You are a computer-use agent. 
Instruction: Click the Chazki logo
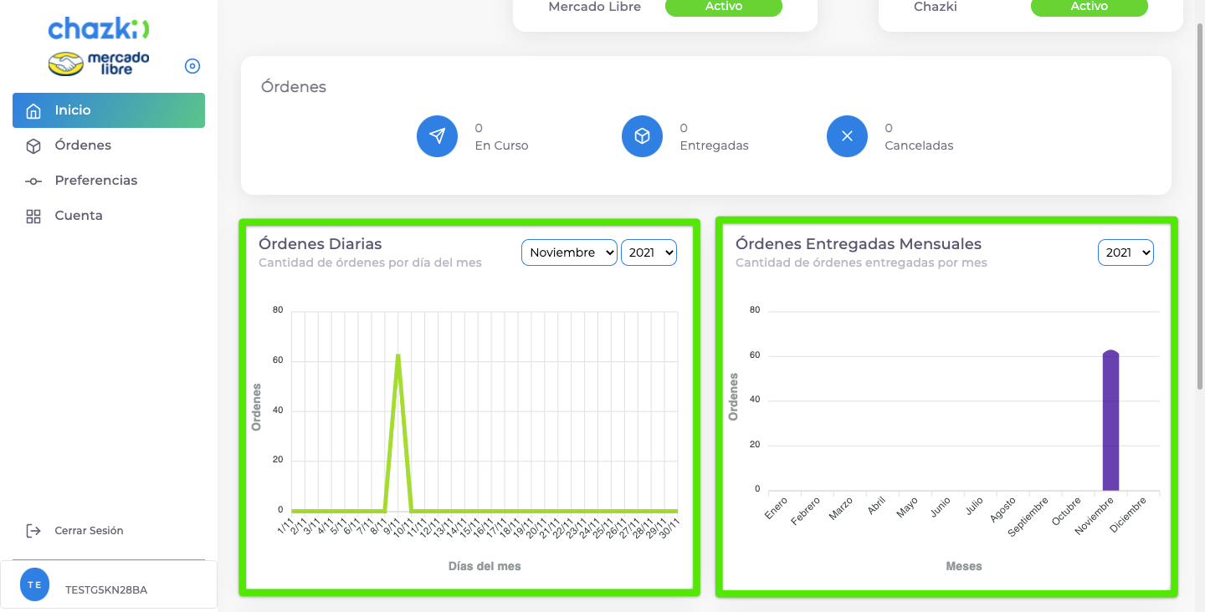click(99, 29)
